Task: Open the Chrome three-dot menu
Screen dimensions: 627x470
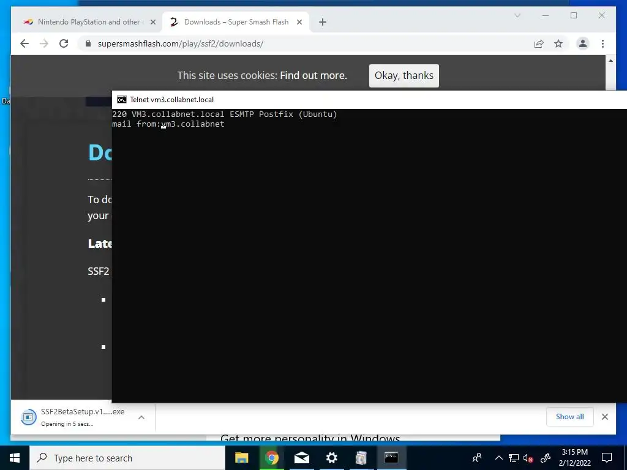Action: (x=603, y=43)
